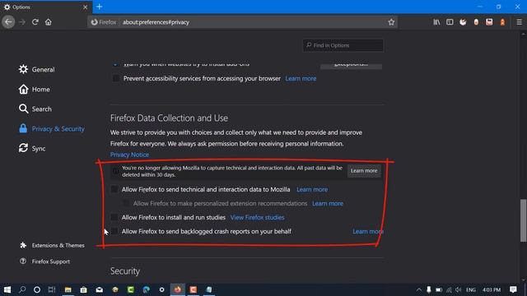Enable install and run studies checkbox
The height and width of the screenshot is (296, 527).
tap(114, 217)
